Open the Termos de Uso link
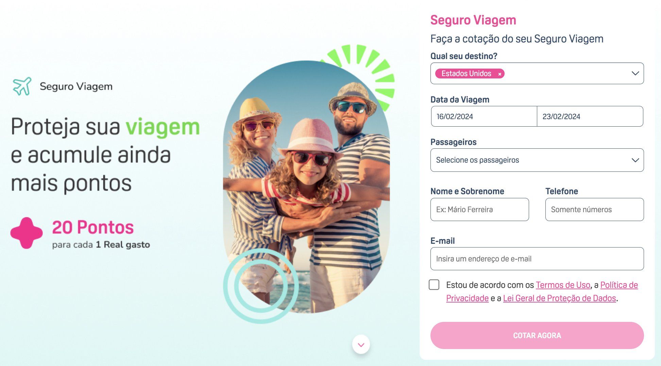The image size is (661, 366). (x=563, y=285)
